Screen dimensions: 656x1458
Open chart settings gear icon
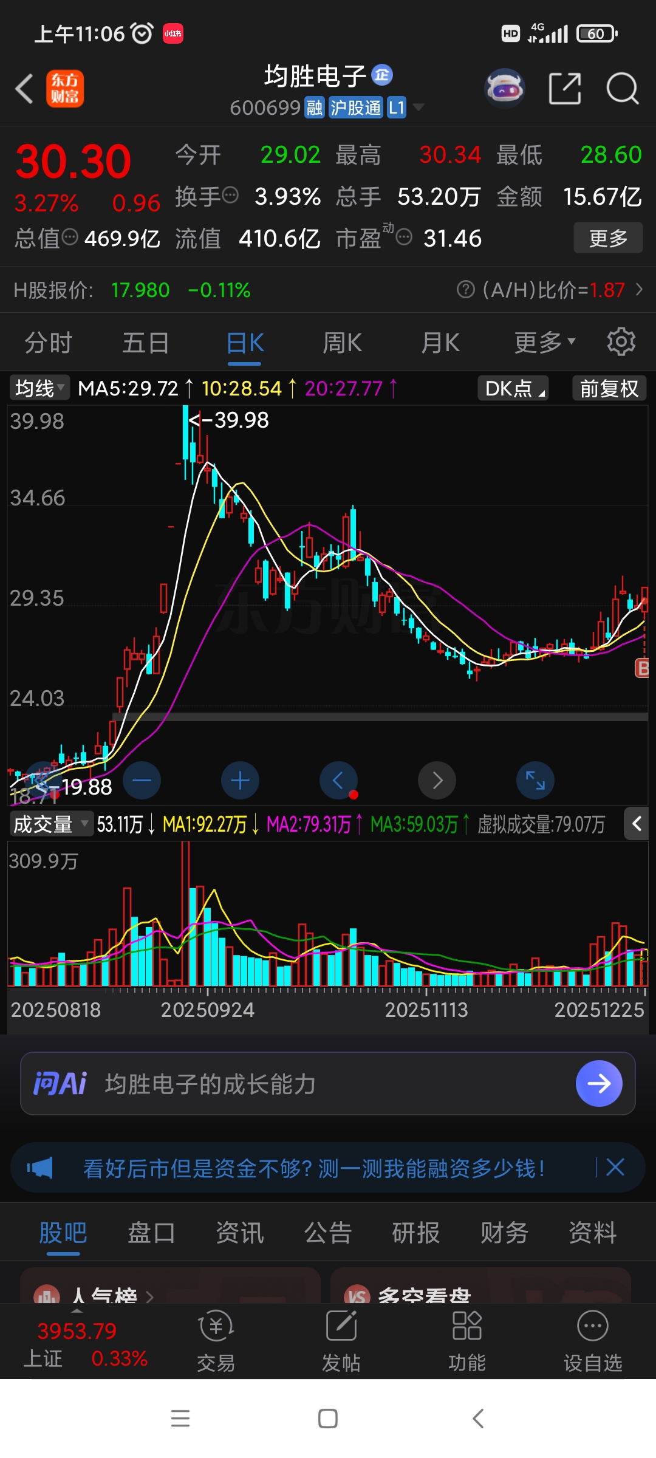621,342
